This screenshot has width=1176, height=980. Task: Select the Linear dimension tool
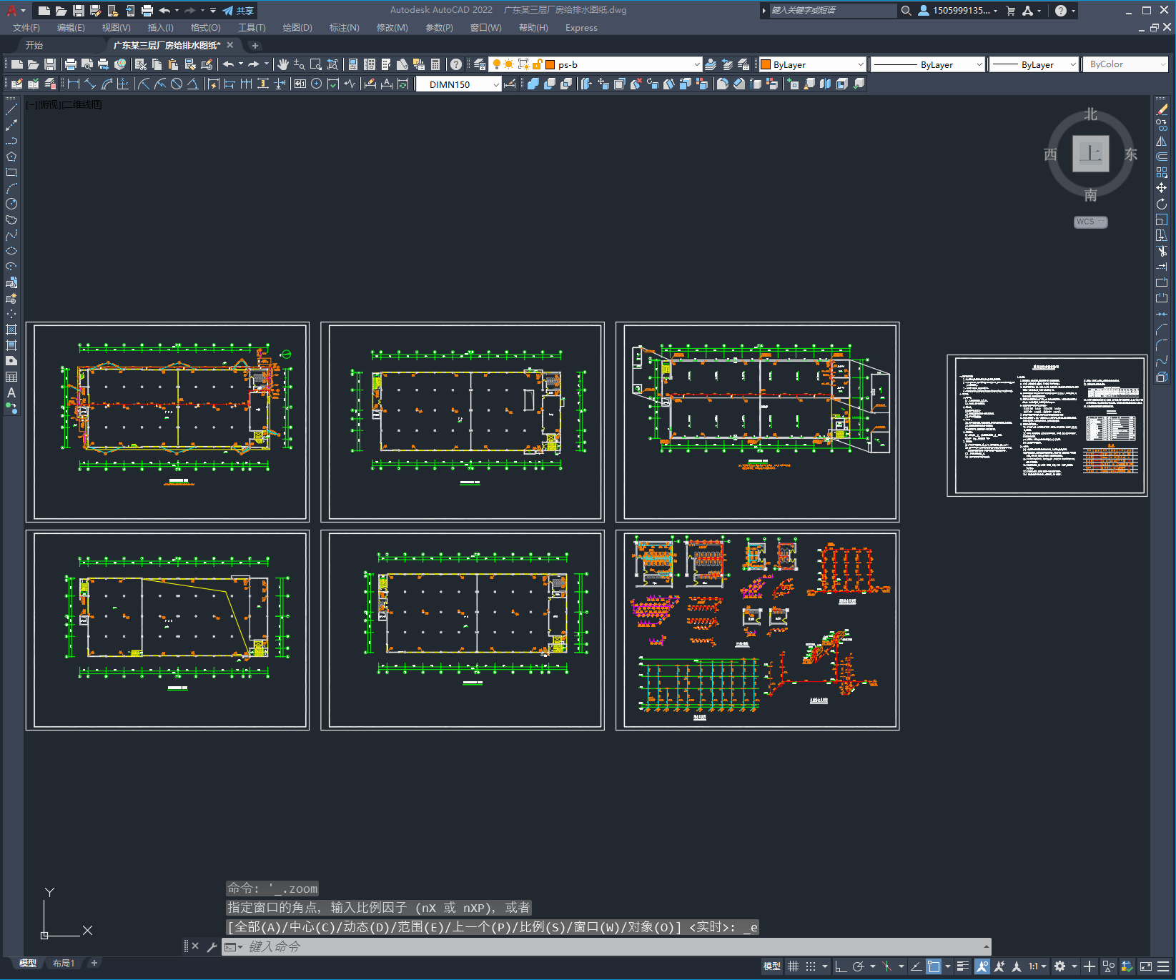[73, 84]
